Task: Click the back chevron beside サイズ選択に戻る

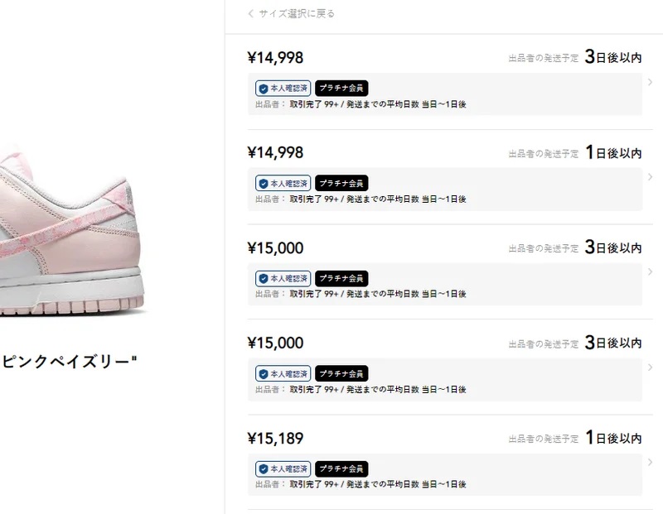Action: (251, 13)
